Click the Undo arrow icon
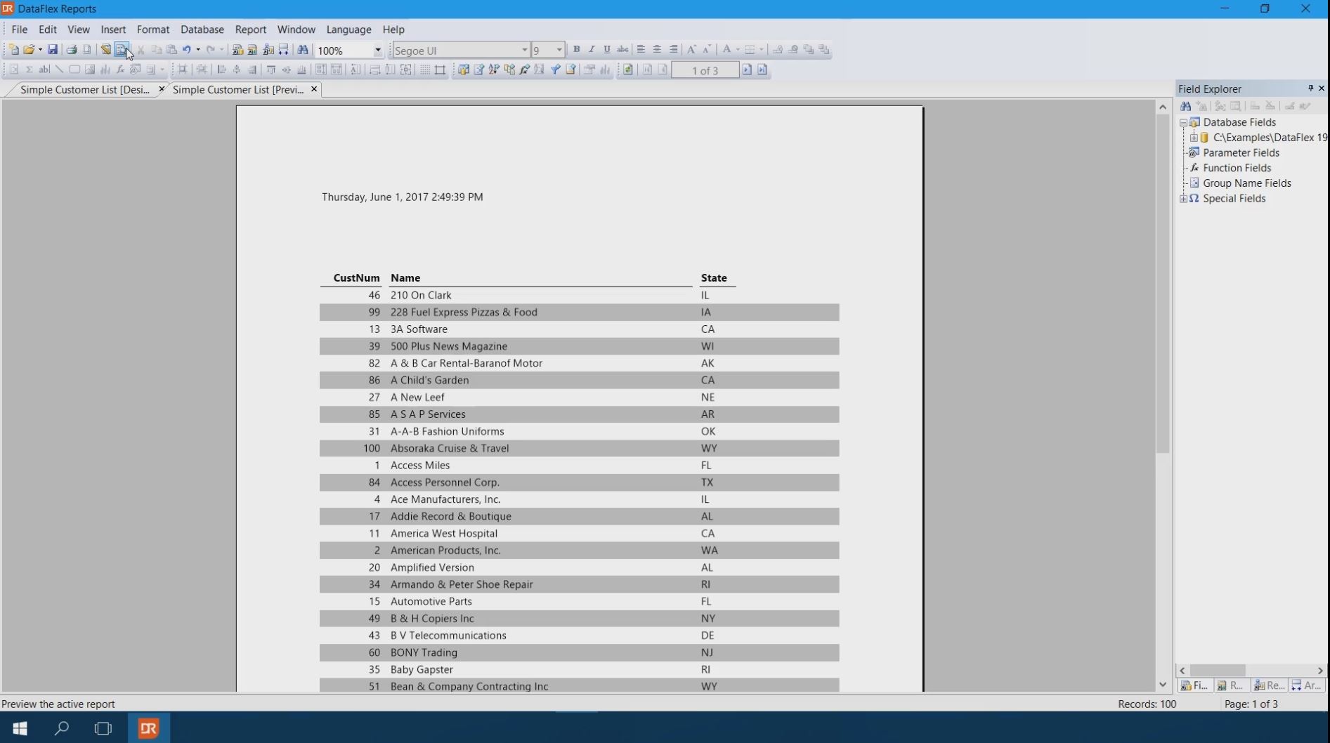This screenshot has height=743, width=1330. pyautogui.click(x=187, y=50)
